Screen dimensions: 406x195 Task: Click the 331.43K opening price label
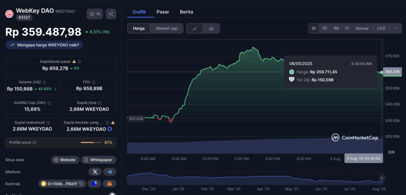136,119
